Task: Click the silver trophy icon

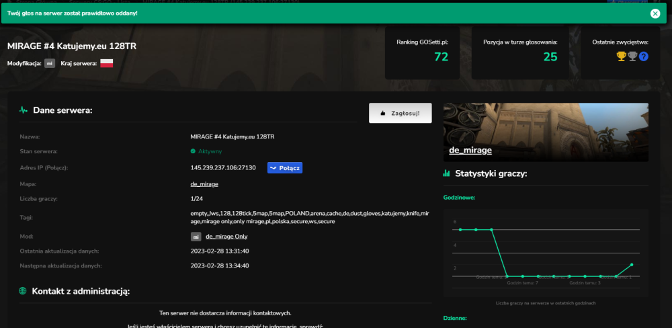Action: [x=632, y=56]
